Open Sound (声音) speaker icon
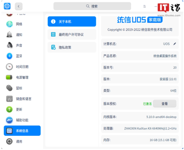 click(x=9, y=45)
